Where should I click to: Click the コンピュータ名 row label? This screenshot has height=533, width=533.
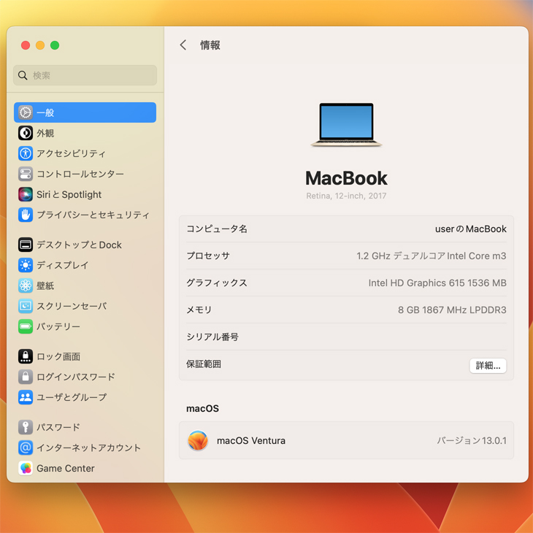[217, 229]
